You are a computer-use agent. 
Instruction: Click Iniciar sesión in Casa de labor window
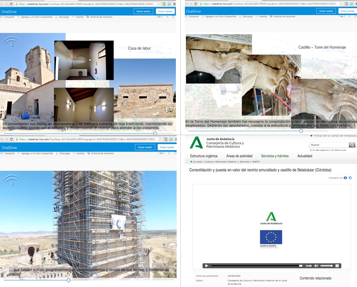point(143,11)
